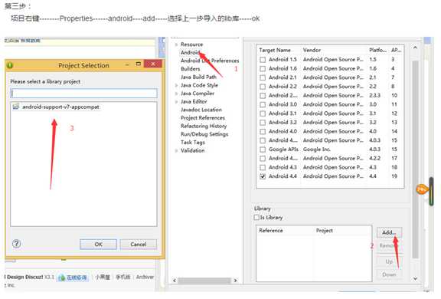Check the Android 1.5 target
The image size is (441, 299).
[263, 60]
